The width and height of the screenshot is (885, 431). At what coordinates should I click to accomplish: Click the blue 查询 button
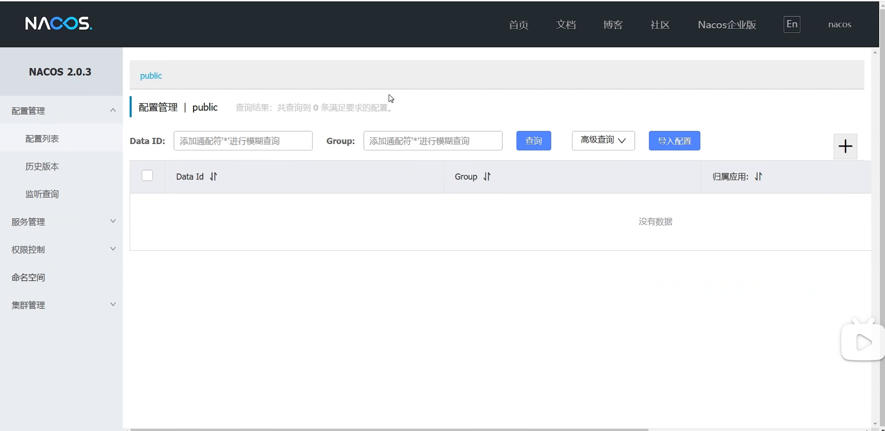pyautogui.click(x=533, y=141)
